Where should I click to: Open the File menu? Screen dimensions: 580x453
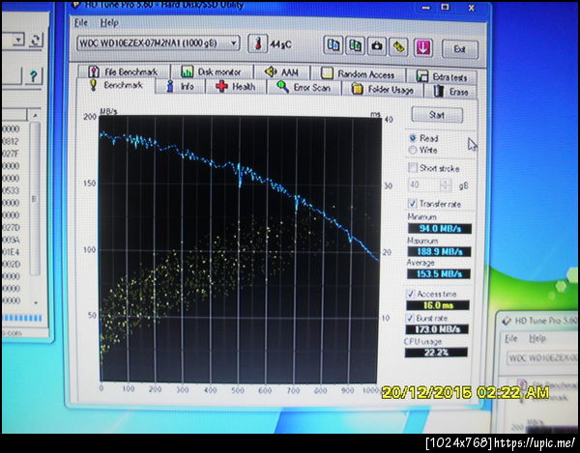(x=81, y=22)
